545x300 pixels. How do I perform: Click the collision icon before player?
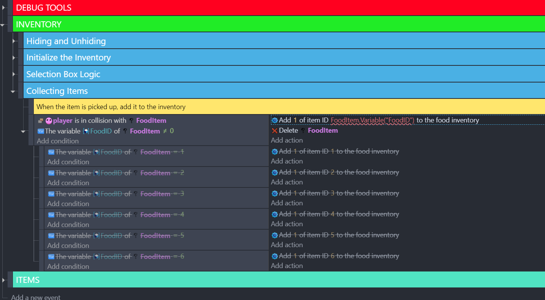coord(41,121)
